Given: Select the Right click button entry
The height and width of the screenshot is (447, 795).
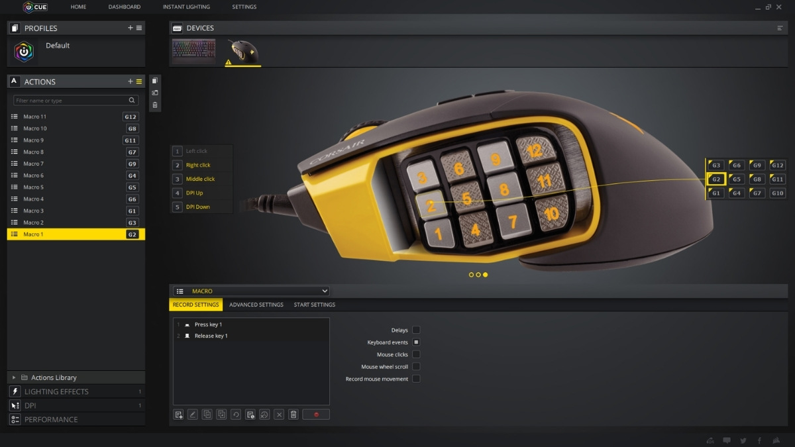Looking at the screenshot, I should (202, 165).
